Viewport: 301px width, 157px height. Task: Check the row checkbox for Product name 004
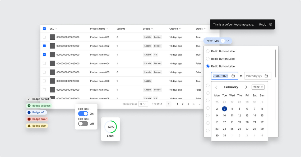point(44,63)
